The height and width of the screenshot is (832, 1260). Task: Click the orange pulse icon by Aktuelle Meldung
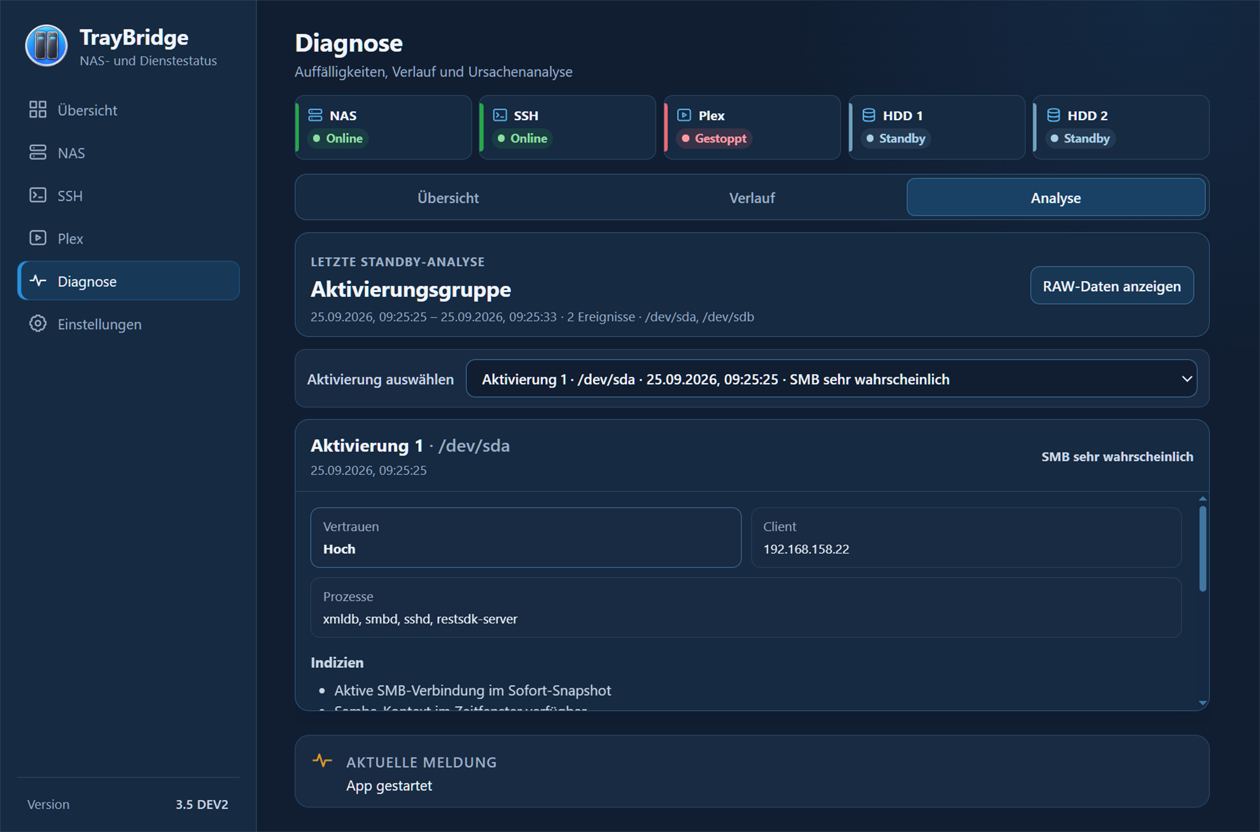[x=322, y=760]
